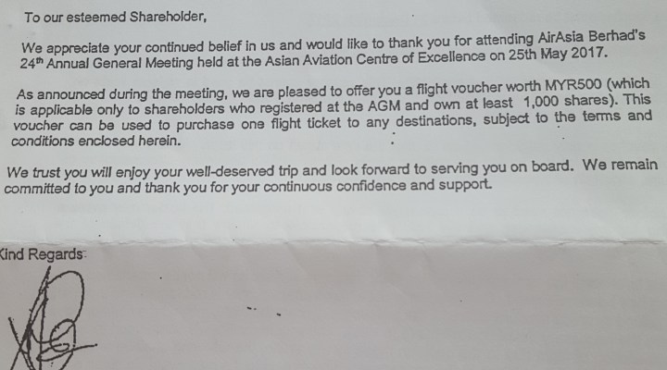Click the "To our esteemed Shareholder" greeting

[x=113, y=16]
